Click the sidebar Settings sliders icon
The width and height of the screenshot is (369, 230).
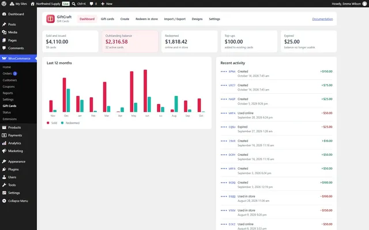coord(4,193)
